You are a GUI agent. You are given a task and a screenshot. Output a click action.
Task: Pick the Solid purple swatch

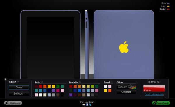click(54, 91)
